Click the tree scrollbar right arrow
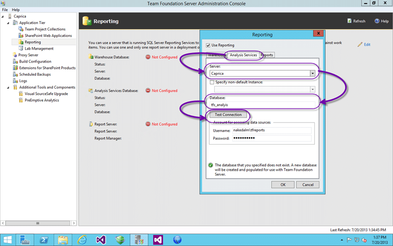Viewport: 393px width, 246px height. pos(74,223)
